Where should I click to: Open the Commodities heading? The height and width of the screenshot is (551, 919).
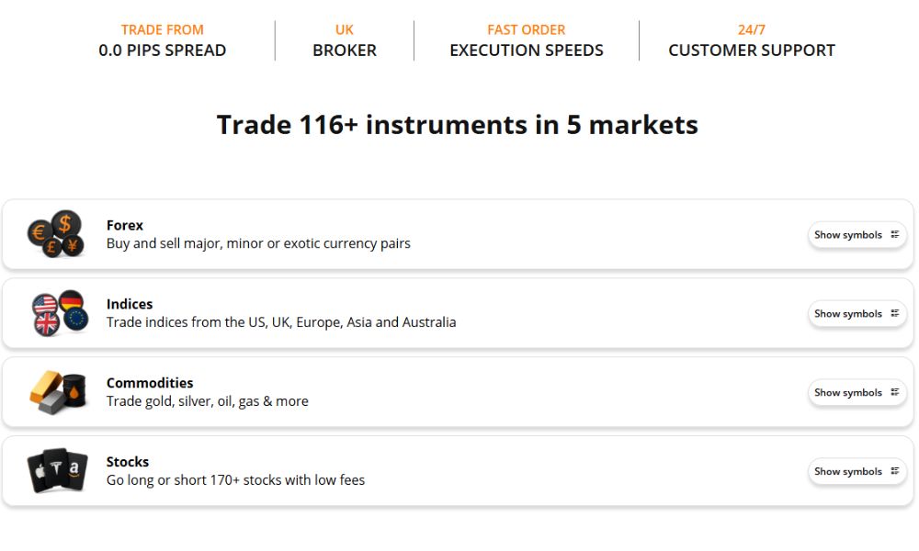150,383
